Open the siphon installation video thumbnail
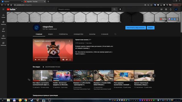 (x=43, y=76)
